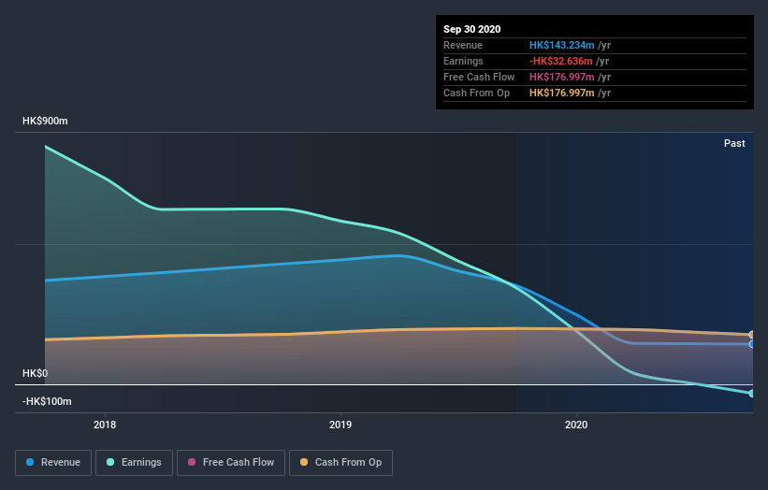Image resolution: width=768 pixels, height=490 pixels.
Task: Toggle the Revenue legend series
Action: tap(53, 463)
